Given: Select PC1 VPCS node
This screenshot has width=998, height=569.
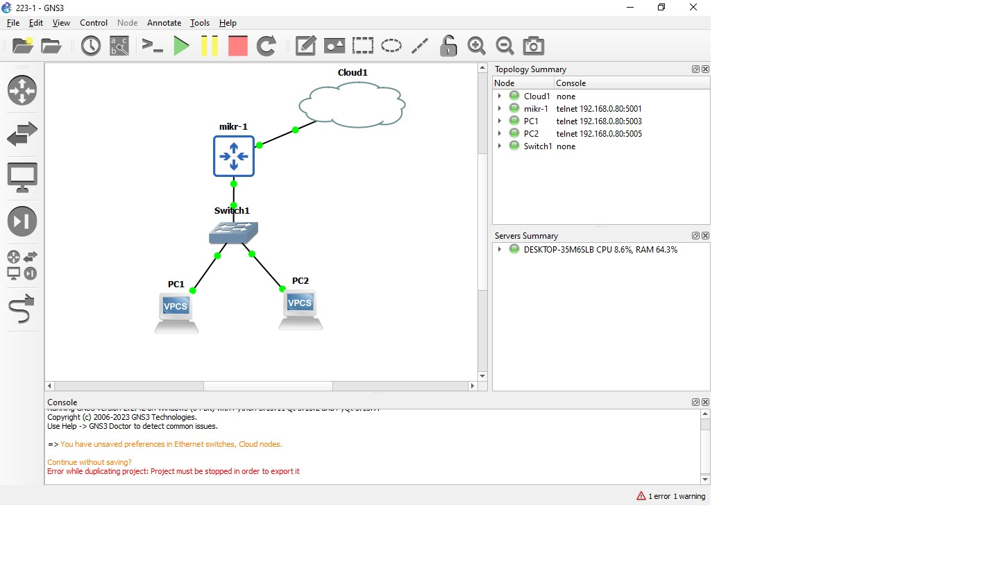Looking at the screenshot, I should (176, 314).
